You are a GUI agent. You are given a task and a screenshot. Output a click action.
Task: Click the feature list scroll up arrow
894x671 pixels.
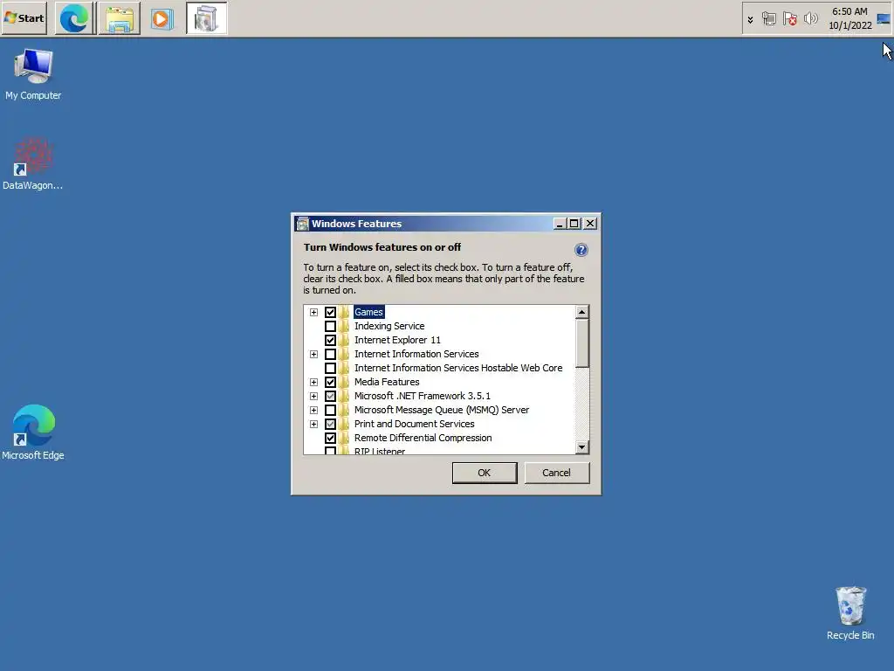[x=581, y=312]
